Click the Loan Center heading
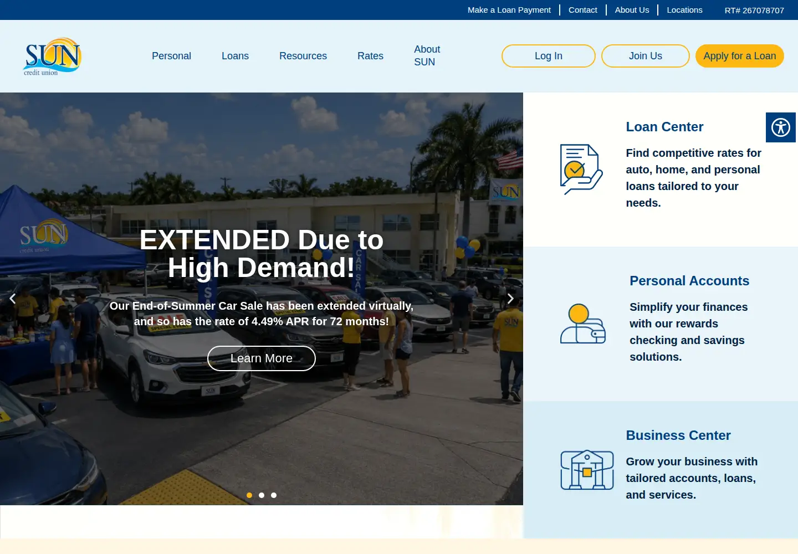 coord(664,127)
